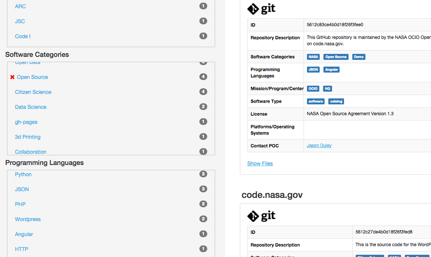431x257 pixels.
Task: Filter by 3d Printing category
Action: click(27, 137)
